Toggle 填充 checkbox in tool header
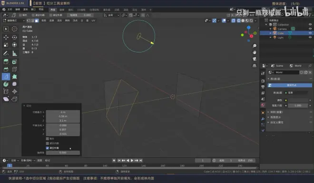The width and height of the screenshot is (314, 183). tap(20, 15)
